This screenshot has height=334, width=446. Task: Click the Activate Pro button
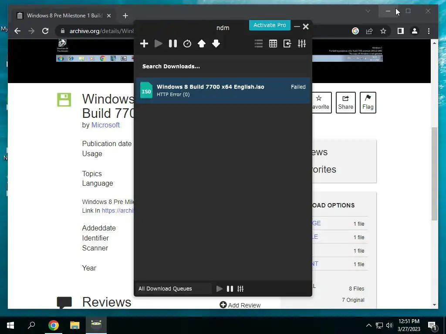pos(270,25)
